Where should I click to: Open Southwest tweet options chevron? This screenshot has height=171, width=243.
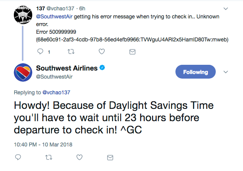pos(226,72)
